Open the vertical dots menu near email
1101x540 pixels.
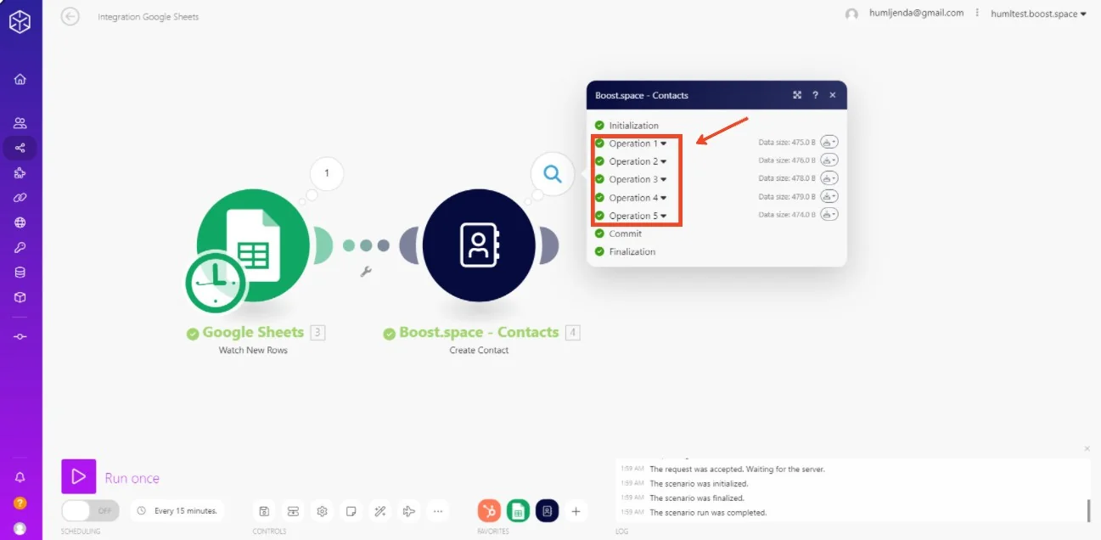coord(977,13)
